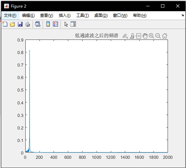Dock the figure using the corner arrow
This screenshot has width=186, height=168.
(183, 15)
